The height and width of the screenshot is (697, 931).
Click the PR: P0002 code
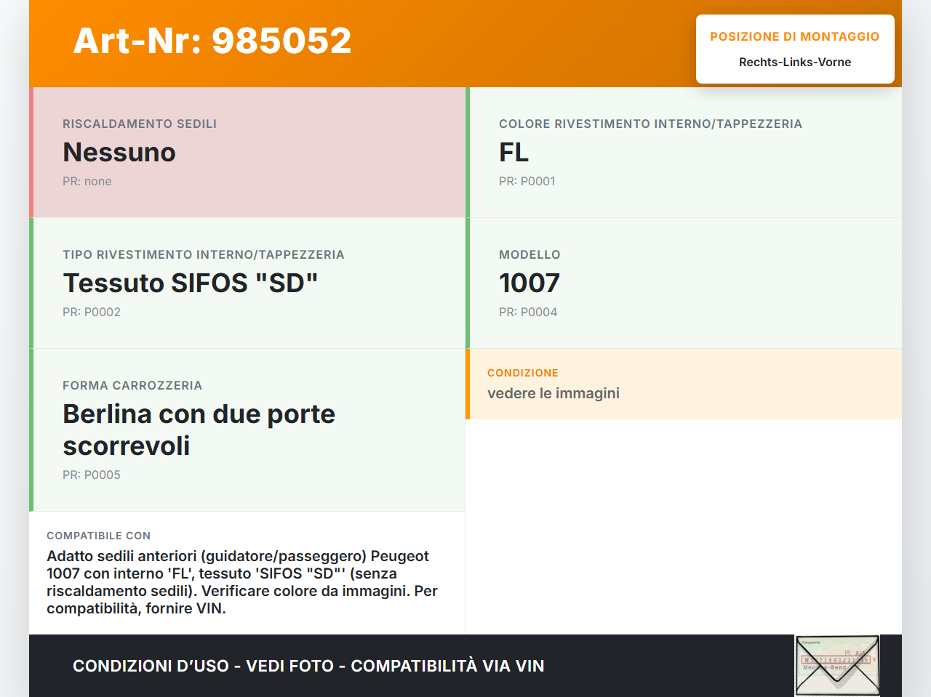pos(92,313)
